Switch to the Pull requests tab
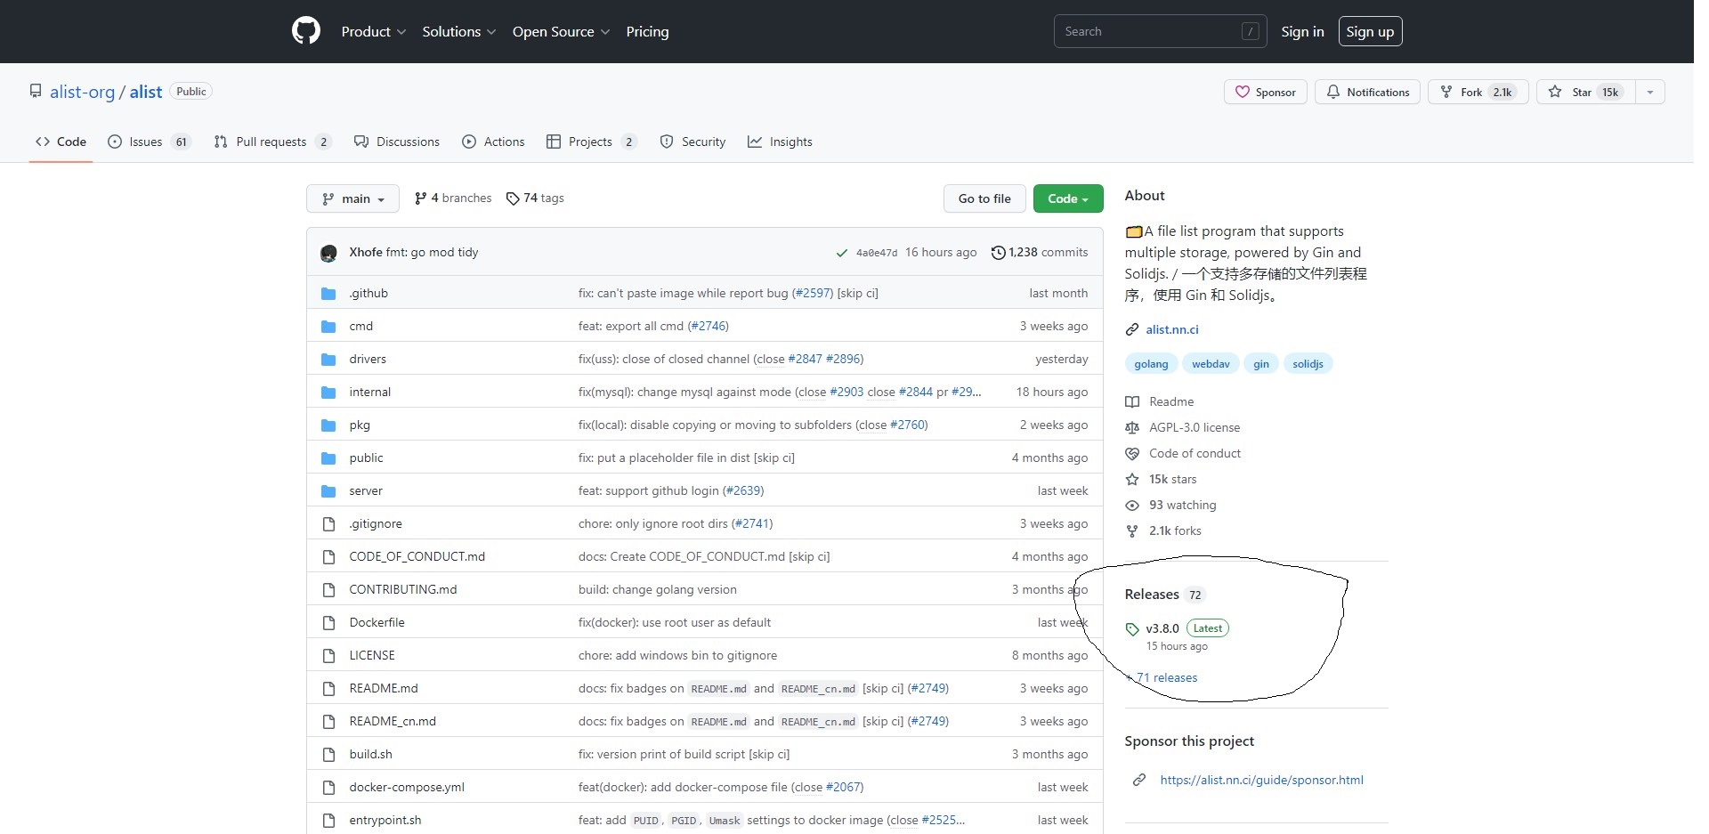 [x=272, y=142]
